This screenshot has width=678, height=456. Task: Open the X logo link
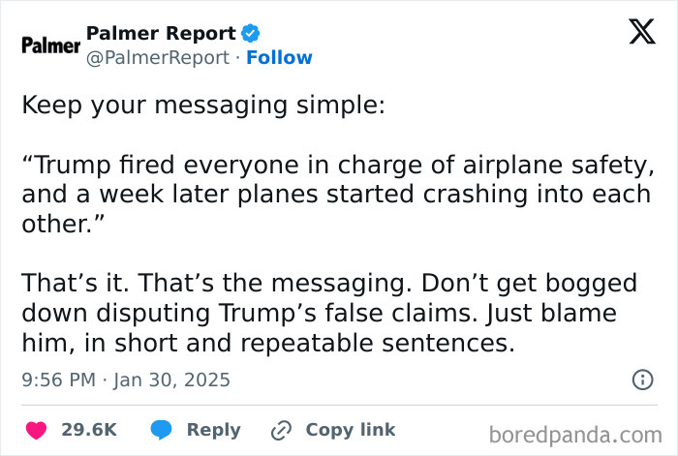click(x=634, y=33)
